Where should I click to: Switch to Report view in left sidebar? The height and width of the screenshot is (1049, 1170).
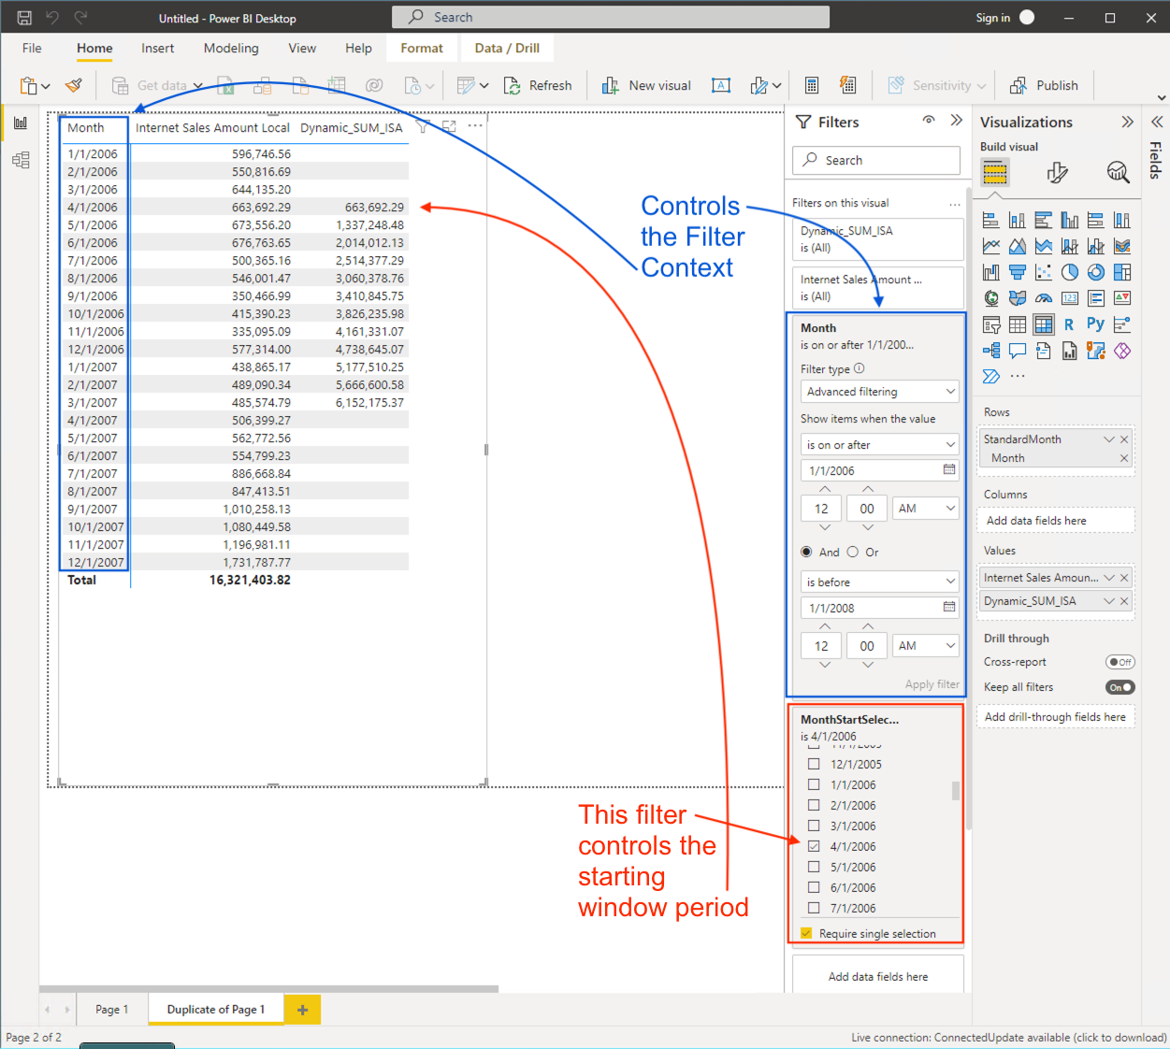point(21,122)
